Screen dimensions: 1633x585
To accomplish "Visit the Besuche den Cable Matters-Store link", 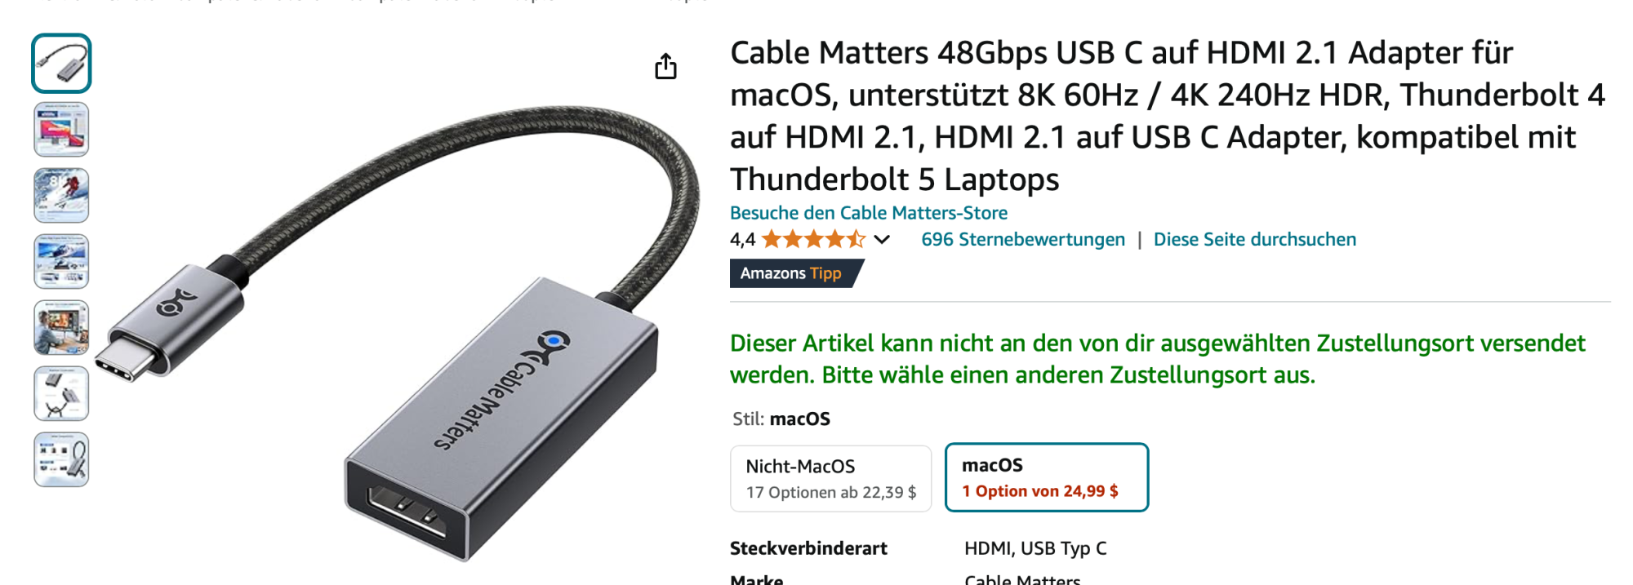I will (x=869, y=213).
